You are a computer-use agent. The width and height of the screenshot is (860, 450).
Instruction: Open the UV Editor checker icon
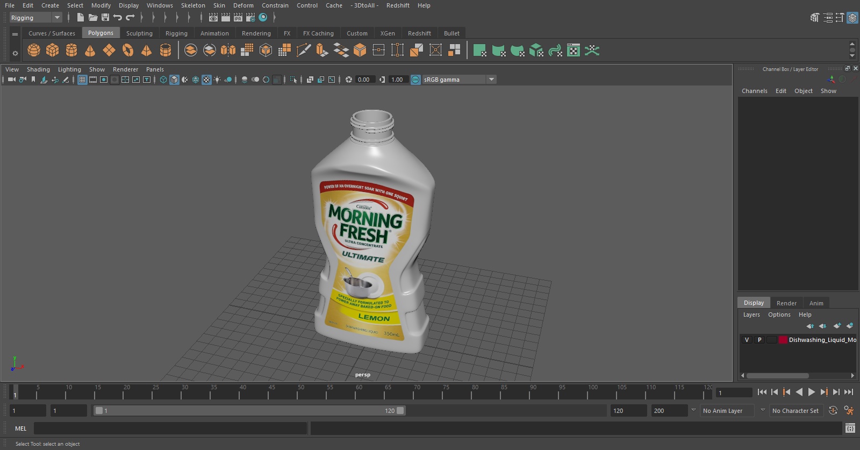tap(574, 51)
